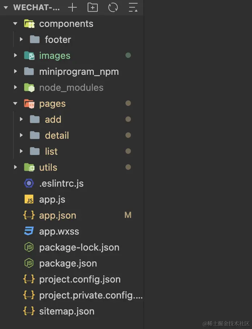Click the status dot beside detail
Screen dimensions: 252x329
(x=128, y=135)
